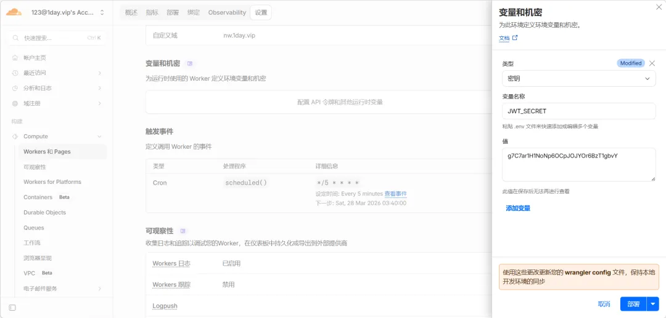
Task: Switch to the Observability tab
Action: 227,13
